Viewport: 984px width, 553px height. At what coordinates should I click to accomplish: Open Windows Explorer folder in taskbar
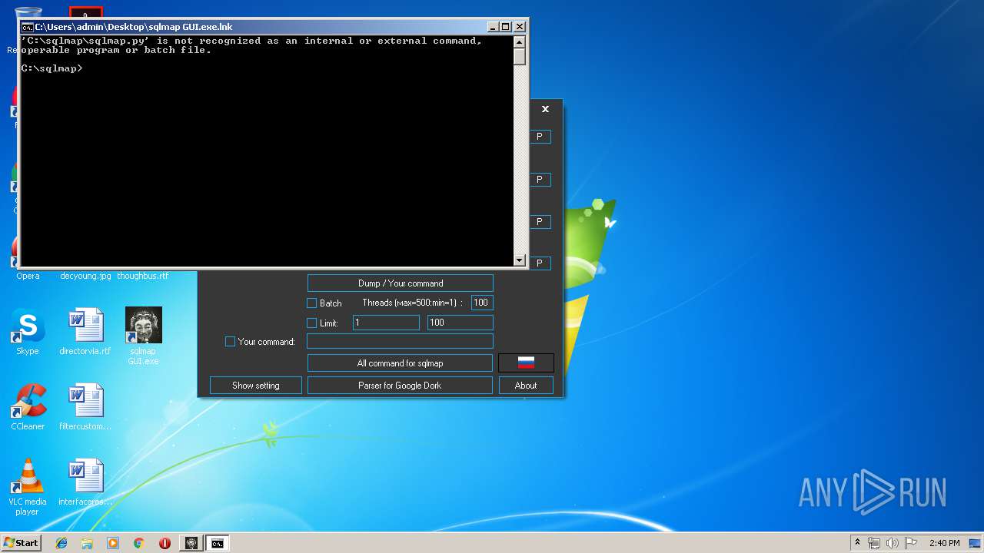[87, 543]
